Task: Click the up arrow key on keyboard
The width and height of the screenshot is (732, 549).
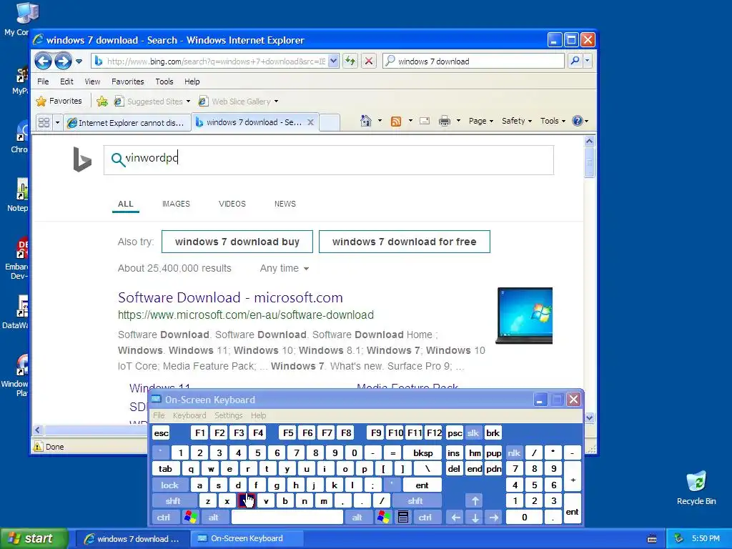Action: click(x=475, y=501)
